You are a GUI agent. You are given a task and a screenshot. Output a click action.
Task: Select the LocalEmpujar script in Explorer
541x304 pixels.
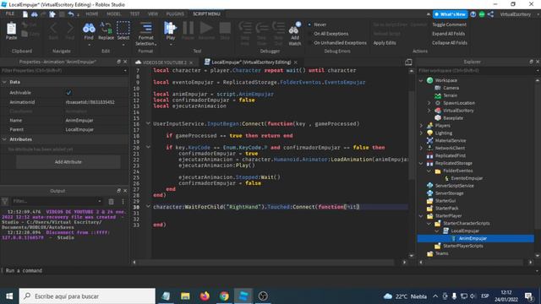pyautogui.click(x=465, y=231)
